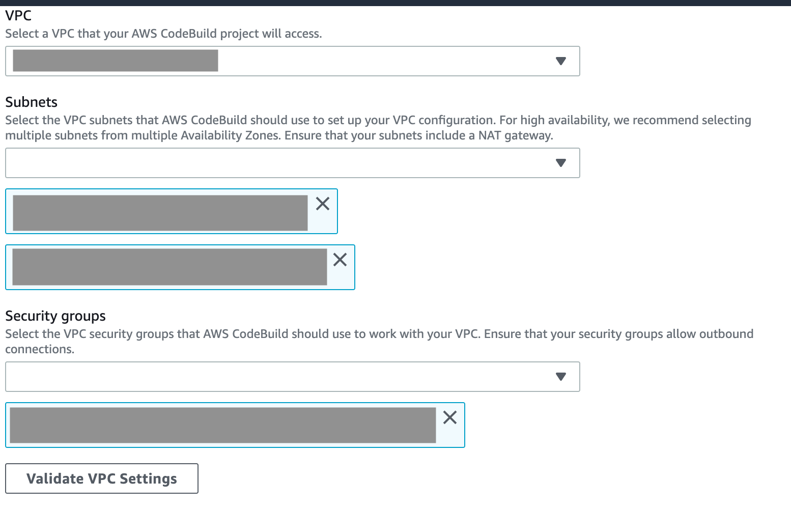Open the Subnets selection dropdown
The width and height of the screenshot is (791, 509).
click(x=292, y=163)
